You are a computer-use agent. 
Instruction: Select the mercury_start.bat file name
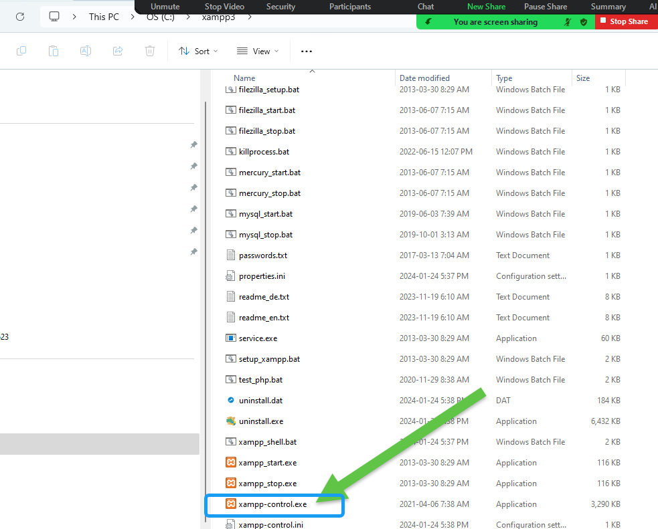tap(269, 173)
